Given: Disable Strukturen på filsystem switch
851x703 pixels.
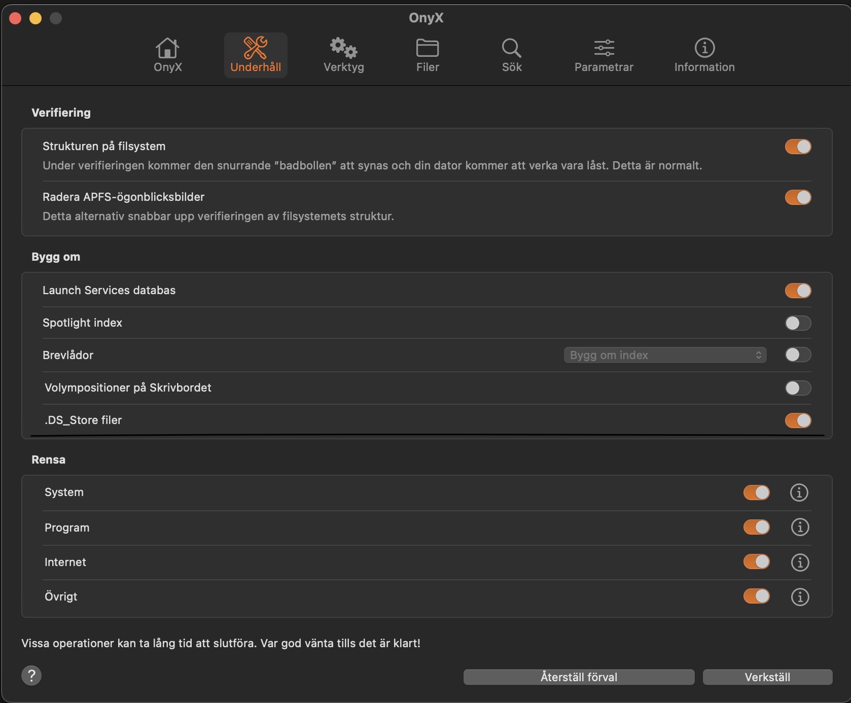Looking at the screenshot, I should (798, 147).
